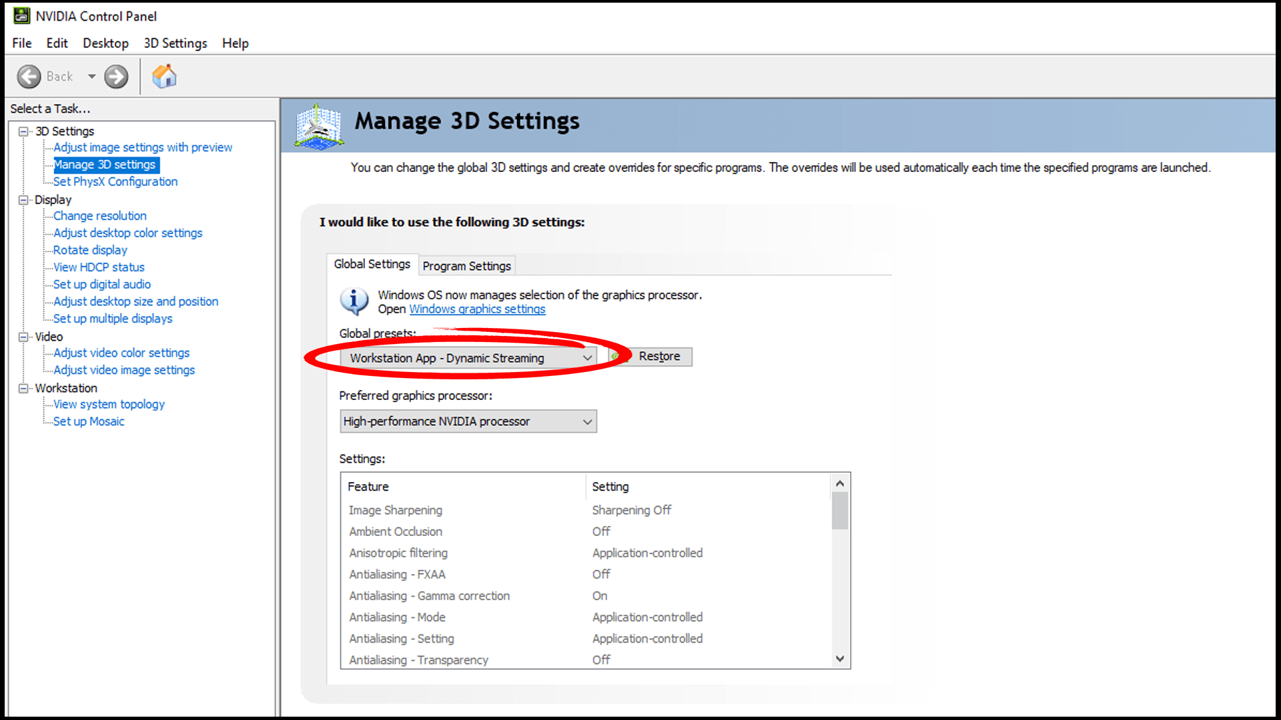The height and width of the screenshot is (720, 1281).
Task: Collapse the Workstation tree node
Action: [23, 388]
